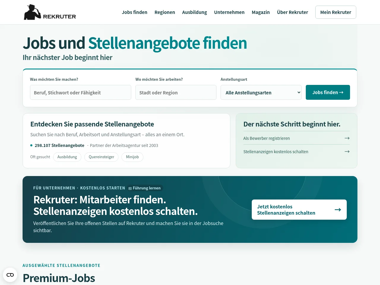The width and height of the screenshot is (380, 285).
Task: Click arrow beside Stellenanzeigen kostenlos schalten link
Action: (x=347, y=152)
